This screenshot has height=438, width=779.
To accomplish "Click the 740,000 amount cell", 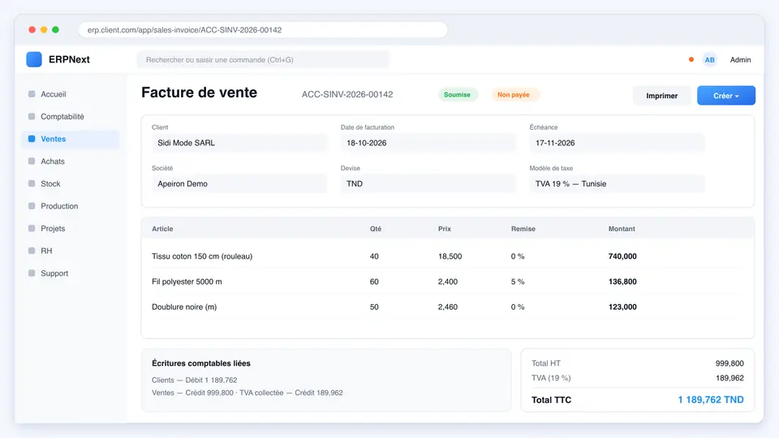I will pyautogui.click(x=622, y=256).
